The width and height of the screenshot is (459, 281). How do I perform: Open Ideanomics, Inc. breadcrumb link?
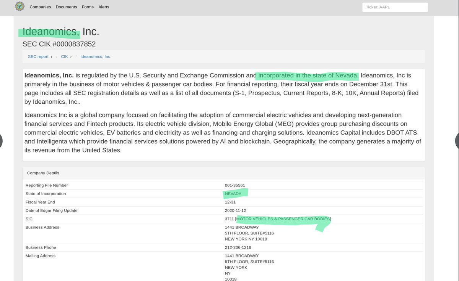pos(96,56)
